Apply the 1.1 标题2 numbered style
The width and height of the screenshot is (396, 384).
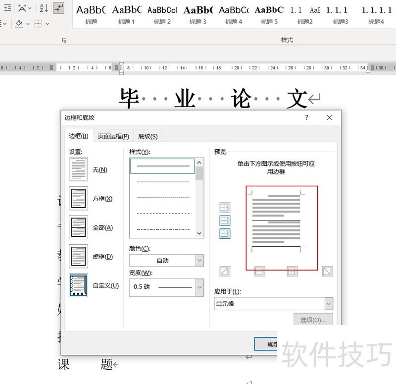pos(304,15)
